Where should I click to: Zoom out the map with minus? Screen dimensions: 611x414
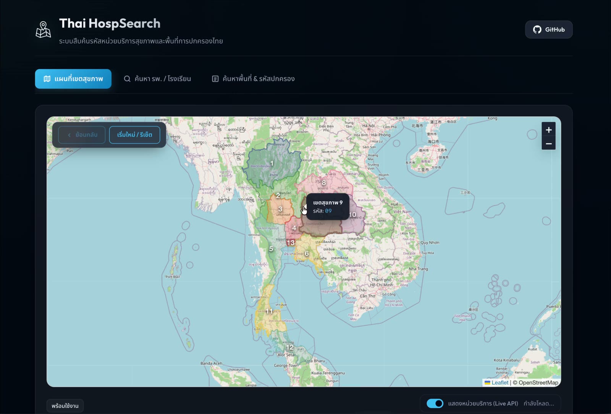pyautogui.click(x=549, y=143)
